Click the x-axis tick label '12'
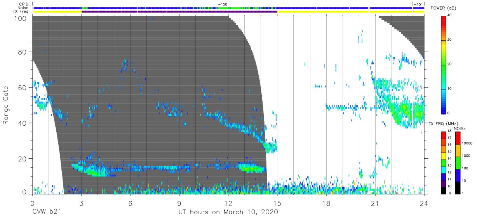This screenshot has width=477, height=220. (228, 203)
